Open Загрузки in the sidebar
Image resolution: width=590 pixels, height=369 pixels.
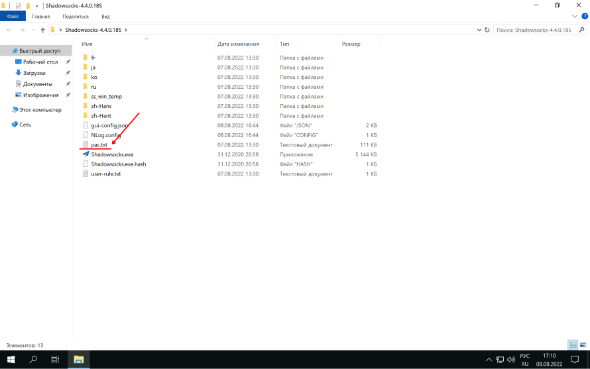click(x=34, y=73)
